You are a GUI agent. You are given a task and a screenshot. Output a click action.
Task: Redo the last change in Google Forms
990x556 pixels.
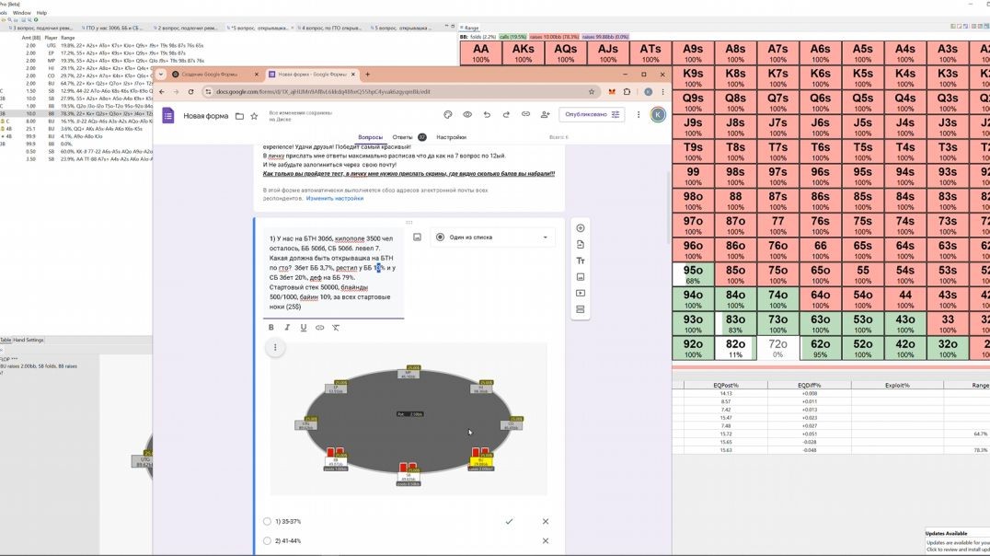(x=506, y=114)
